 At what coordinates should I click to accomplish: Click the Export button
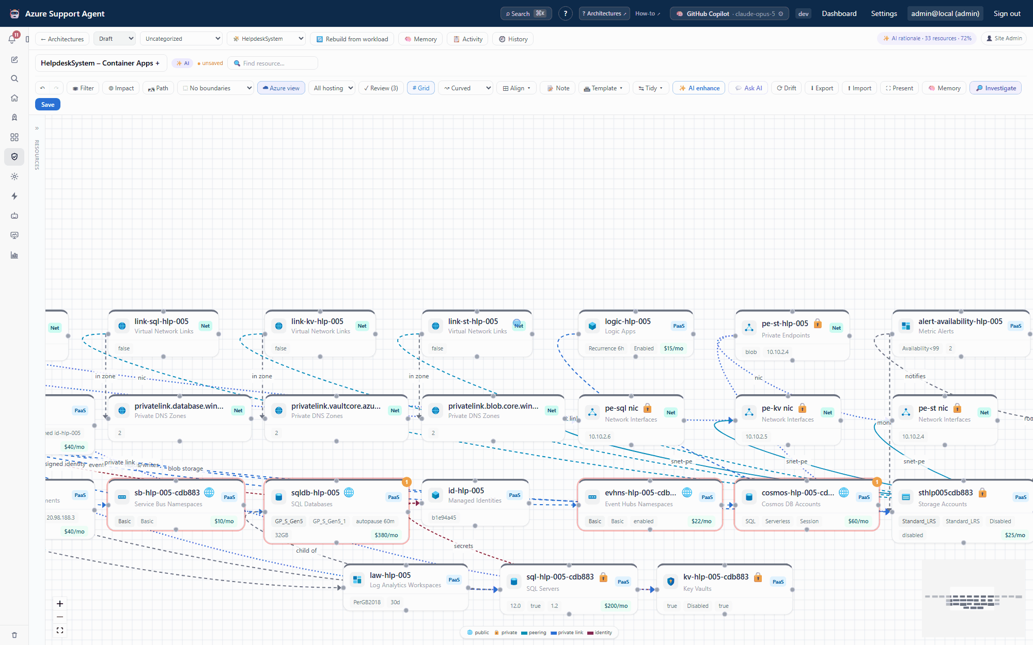822,88
